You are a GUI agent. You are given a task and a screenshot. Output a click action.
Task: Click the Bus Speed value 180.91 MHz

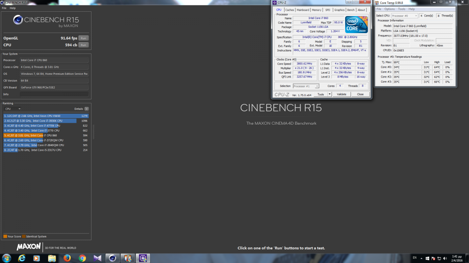click(x=304, y=72)
